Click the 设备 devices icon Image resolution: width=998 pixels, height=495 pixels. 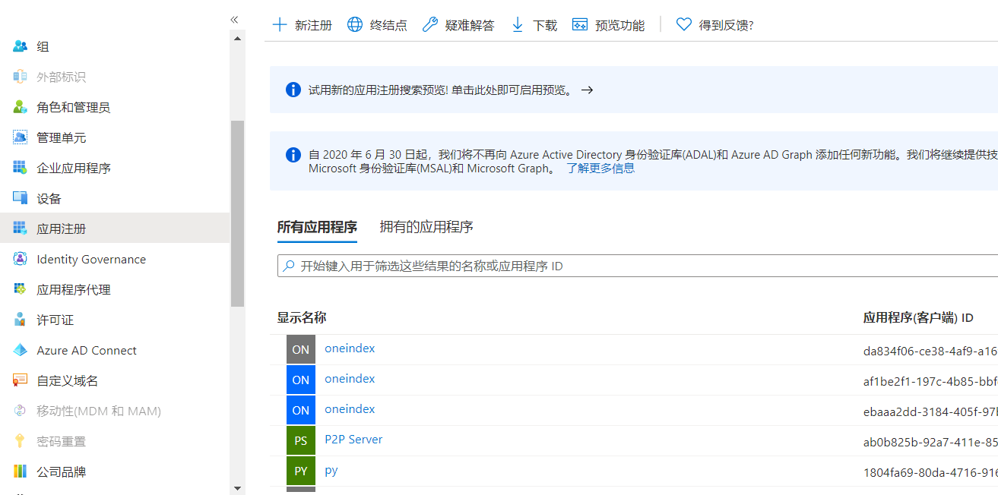point(21,198)
